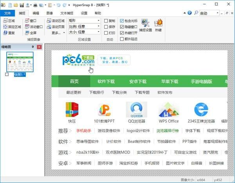Click the blue help question mark icon

190,13
